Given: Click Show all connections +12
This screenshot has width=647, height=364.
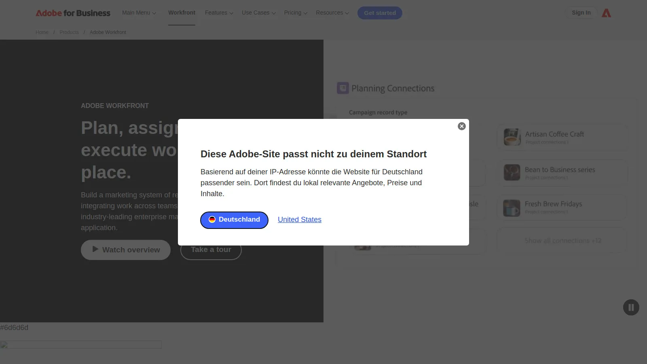Looking at the screenshot, I should 561,240.
